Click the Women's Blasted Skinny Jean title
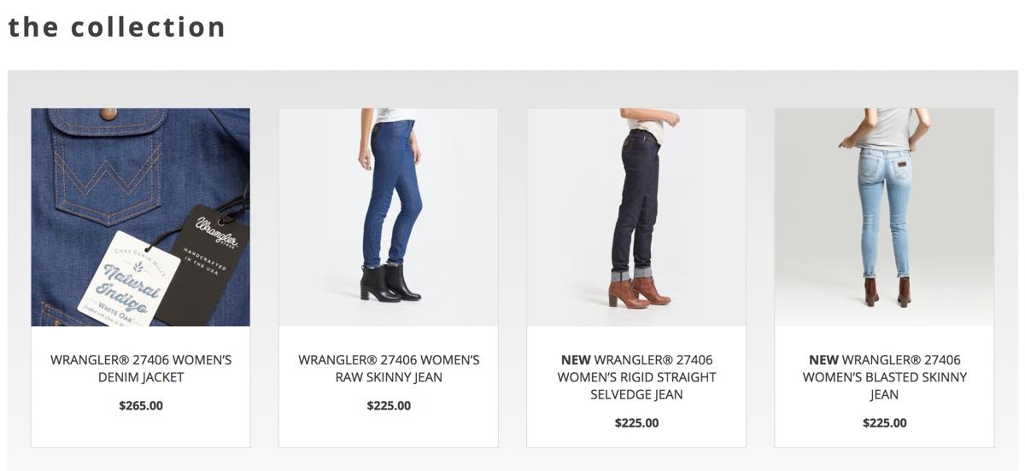The image size is (1025, 471). [884, 377]
